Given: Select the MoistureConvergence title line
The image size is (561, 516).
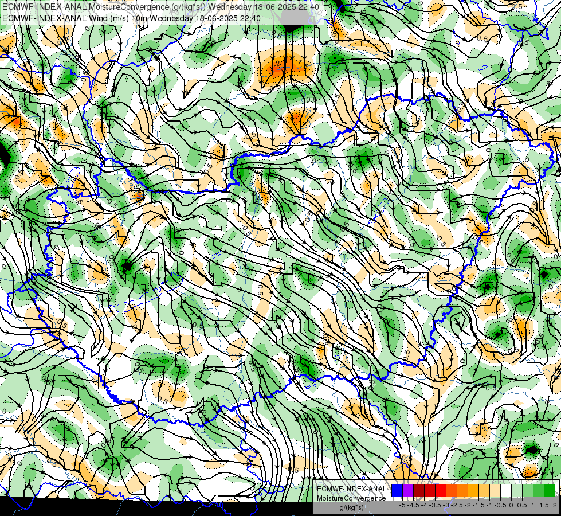Looking at the screenshot, I should click(x=160, y=7).
